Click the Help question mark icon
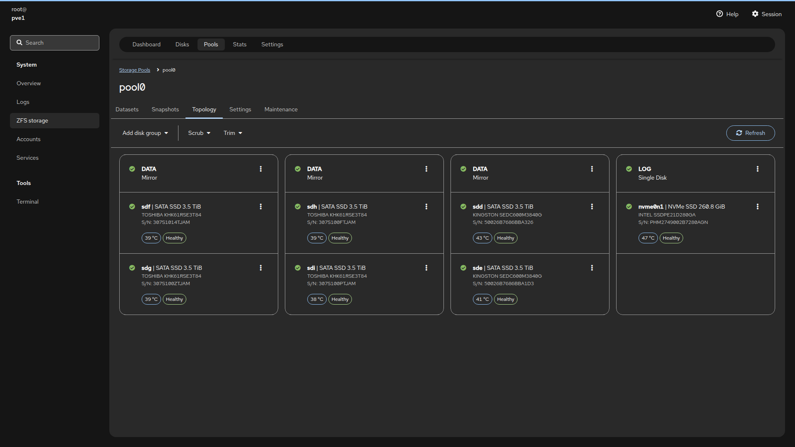Viewport: 795px width, 447px height. point(720,14)
